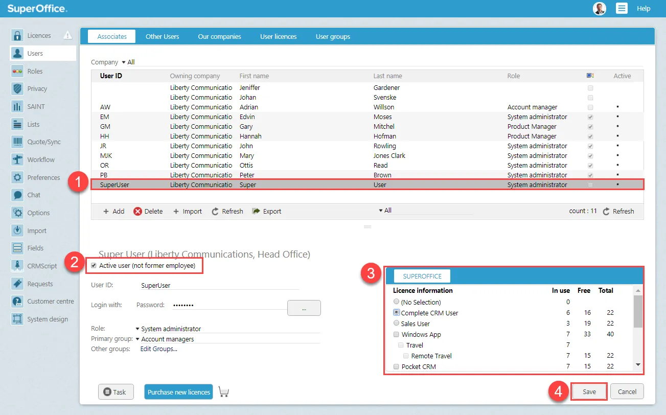Viewport: 666px width, 415px height.
Task: Open the Primary group dropdown
Action: pos(137,339)
